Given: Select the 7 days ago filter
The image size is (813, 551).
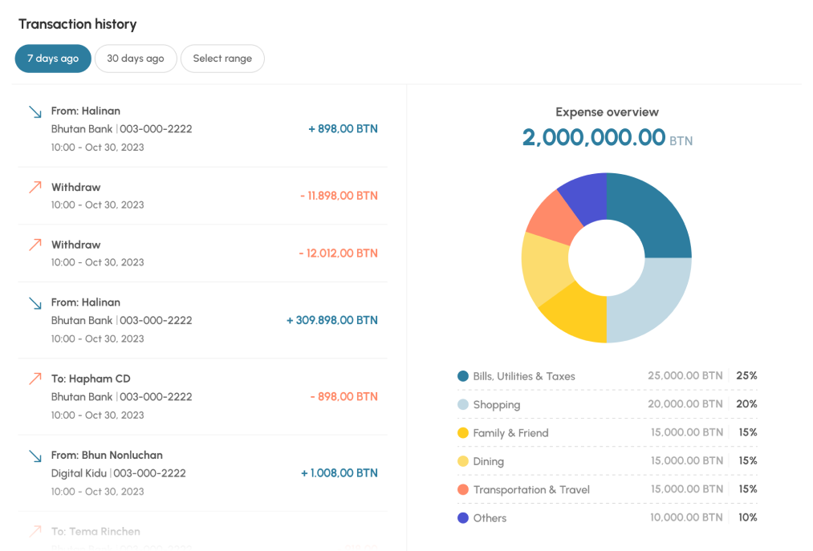Looking at the screenshot, I should 53,59.
